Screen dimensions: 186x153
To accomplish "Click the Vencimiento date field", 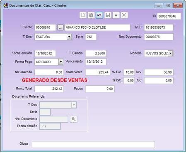I will [x=96, y=62].
